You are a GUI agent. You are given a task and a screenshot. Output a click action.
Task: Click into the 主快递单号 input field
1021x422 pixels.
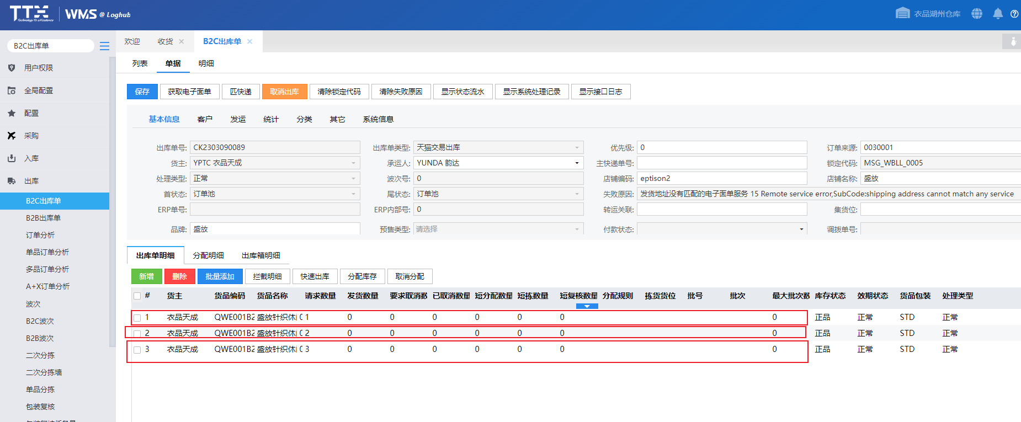point(722,163)
